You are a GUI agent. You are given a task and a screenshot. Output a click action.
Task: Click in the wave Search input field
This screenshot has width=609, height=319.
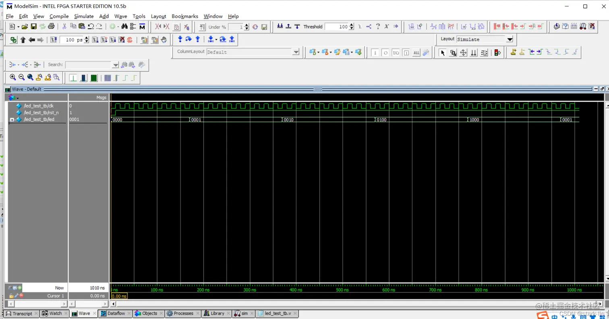pyautogui.click(x=89, y=65)
